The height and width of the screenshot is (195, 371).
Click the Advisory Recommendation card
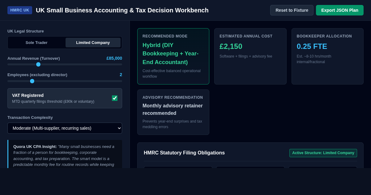pos(173,112)
